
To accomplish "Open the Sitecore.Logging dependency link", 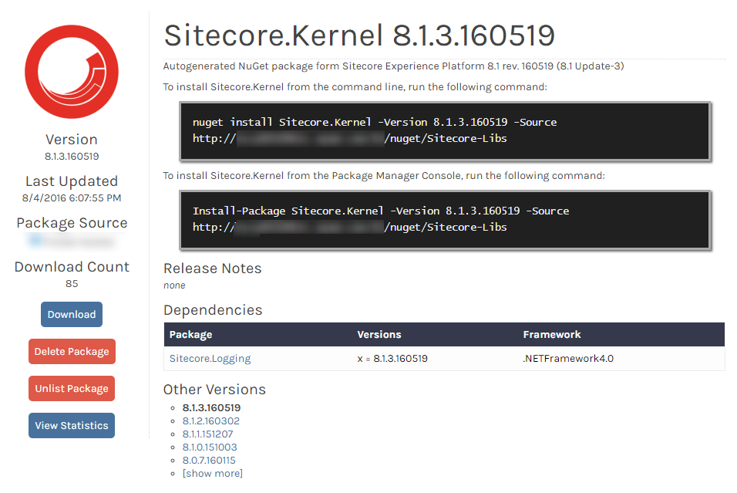I will pyautogui.click(x=207, y=358).
